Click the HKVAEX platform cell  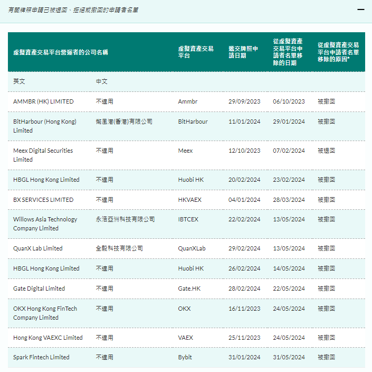tap(192, 200)
